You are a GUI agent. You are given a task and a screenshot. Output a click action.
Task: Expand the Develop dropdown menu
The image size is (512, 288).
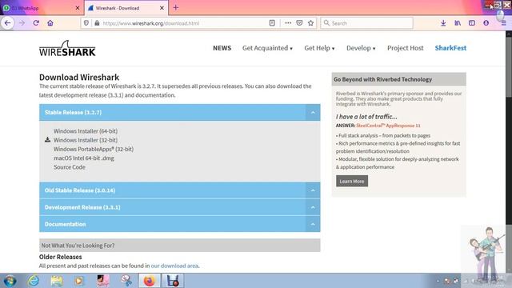[361, 48]
